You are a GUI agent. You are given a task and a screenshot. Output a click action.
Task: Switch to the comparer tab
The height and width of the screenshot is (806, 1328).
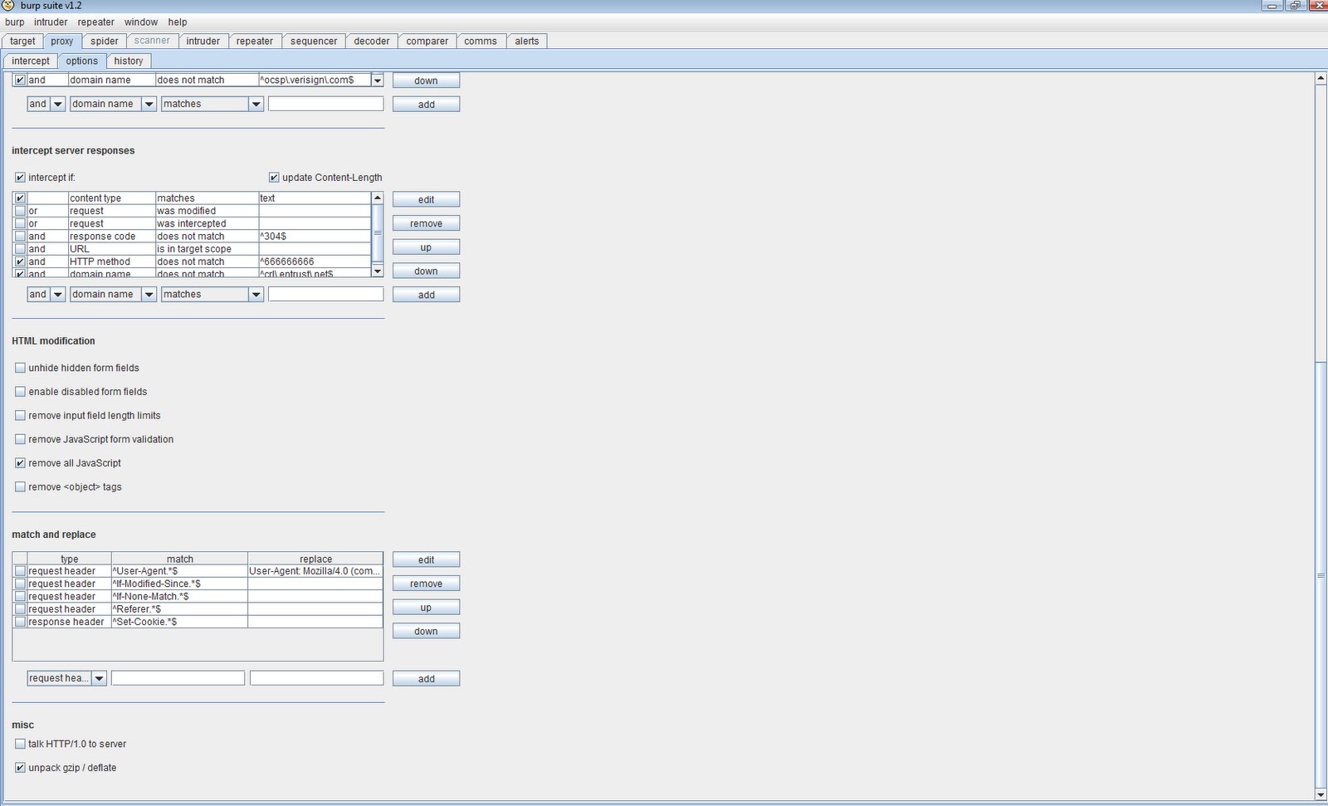coord(427,41)
